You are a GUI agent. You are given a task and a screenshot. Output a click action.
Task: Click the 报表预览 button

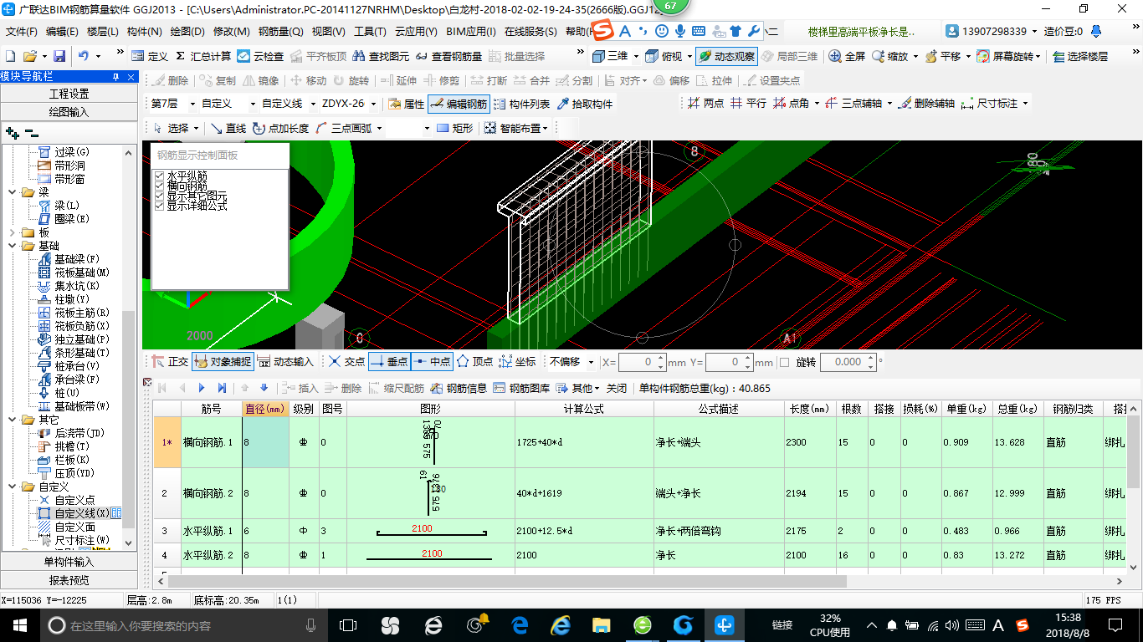tap(69, 580)
